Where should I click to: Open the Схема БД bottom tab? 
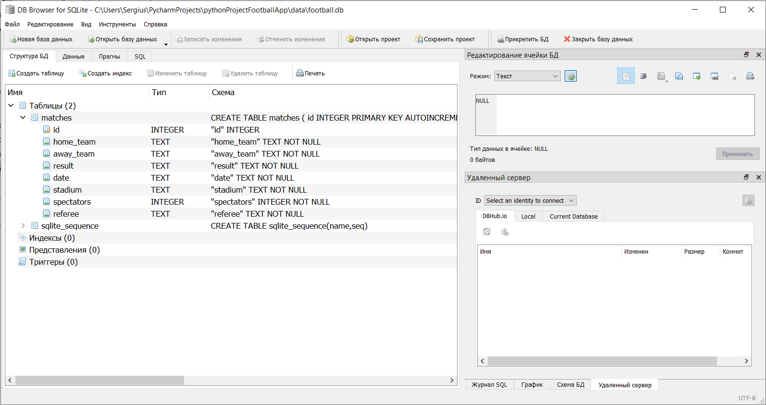[570, 385]
